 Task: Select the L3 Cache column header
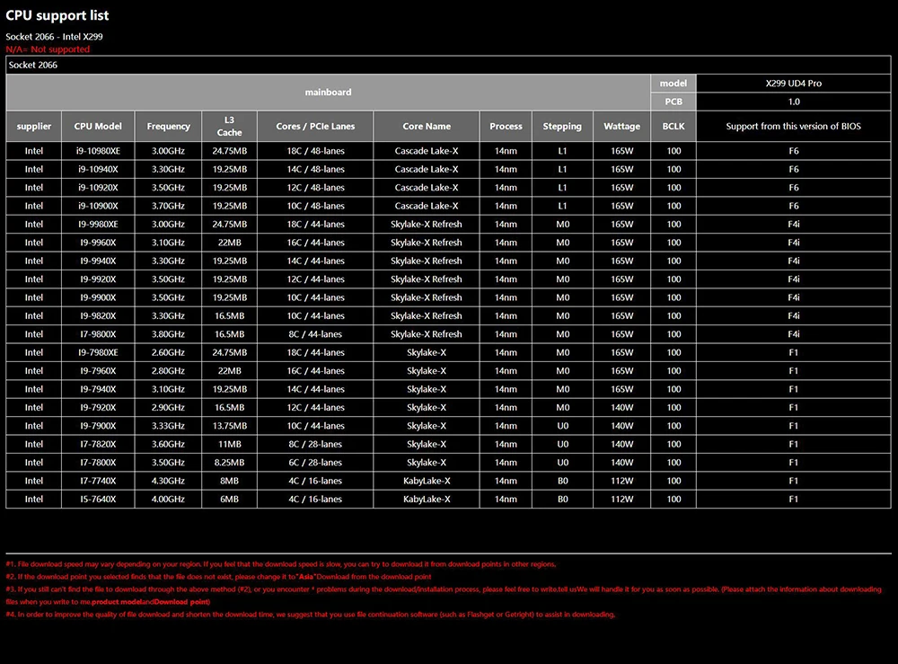point(229,127)
